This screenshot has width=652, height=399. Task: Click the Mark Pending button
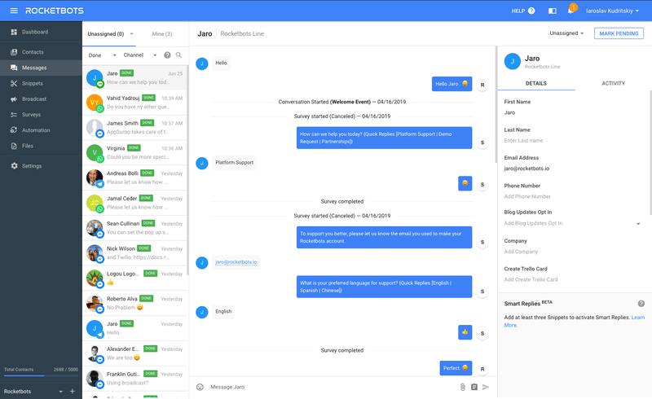click(x=619, y=33)
